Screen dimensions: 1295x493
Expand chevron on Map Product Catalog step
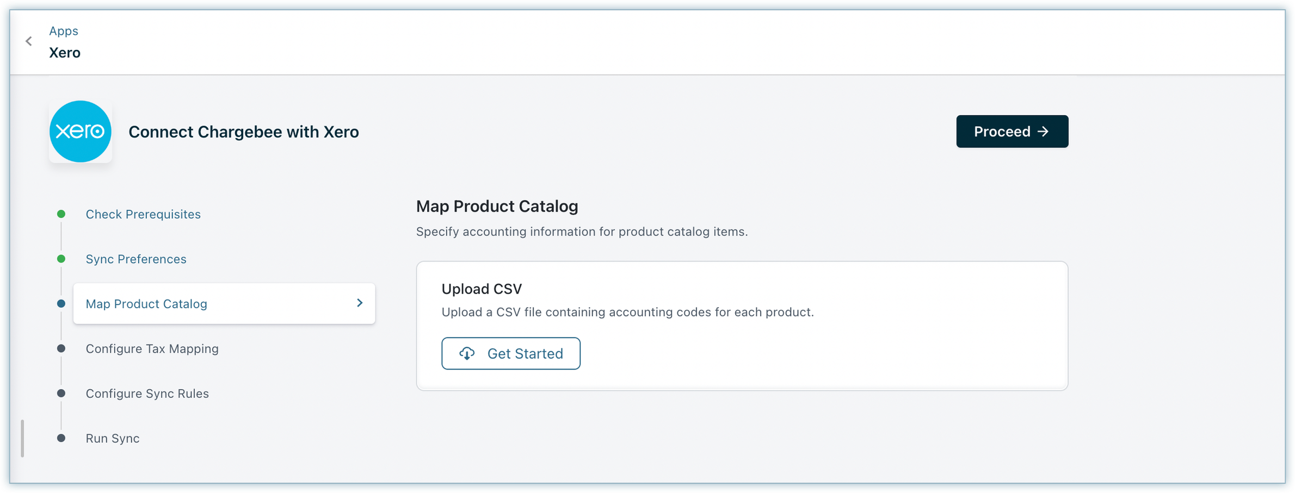coord(360,303)
